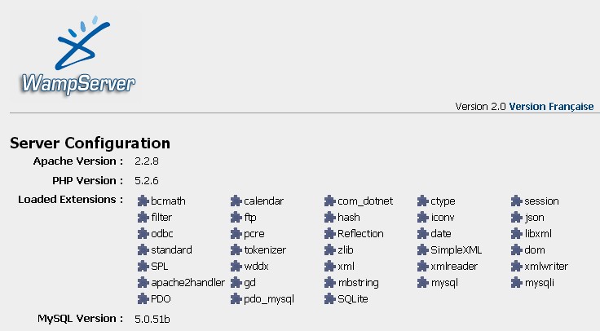Click the puzzle icon beside calendar
The width and height of the screenshot is (600, 331).
click(236, 201)
